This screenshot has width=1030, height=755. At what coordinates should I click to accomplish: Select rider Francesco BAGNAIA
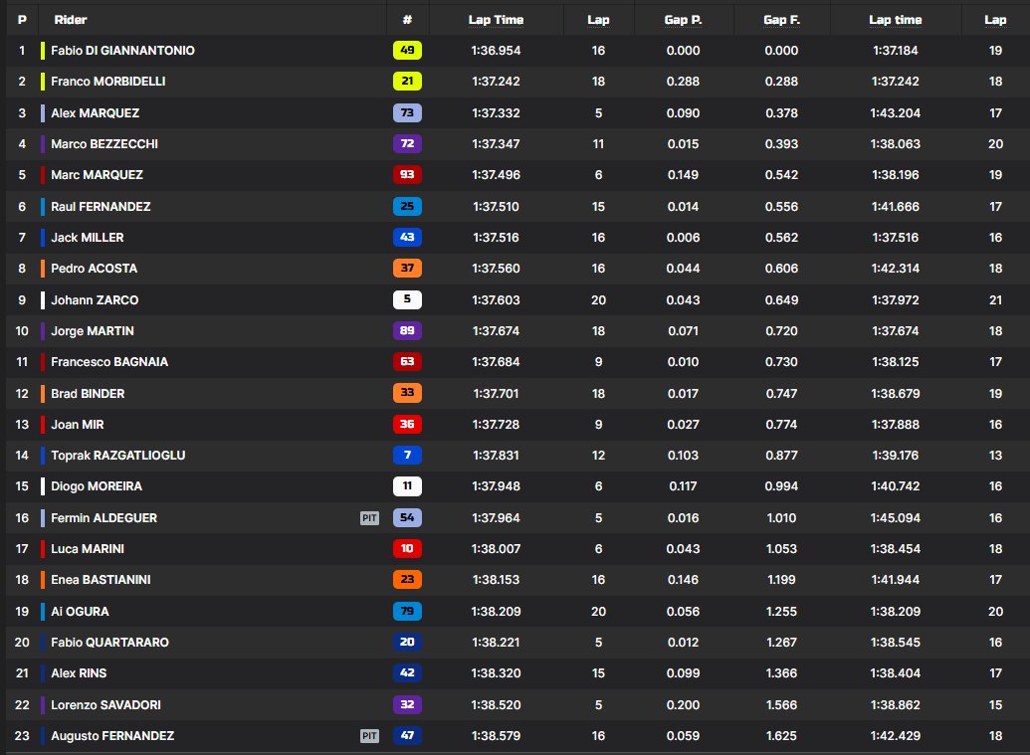(109, 362)
